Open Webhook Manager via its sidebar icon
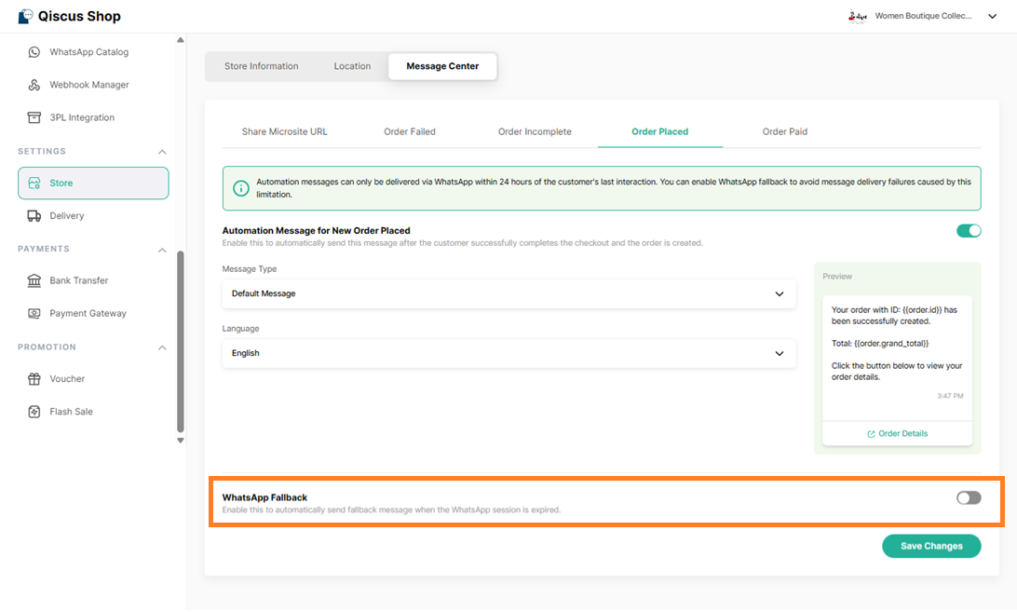1017x612 pixels. pyautogui.click(x=34, y=85)
